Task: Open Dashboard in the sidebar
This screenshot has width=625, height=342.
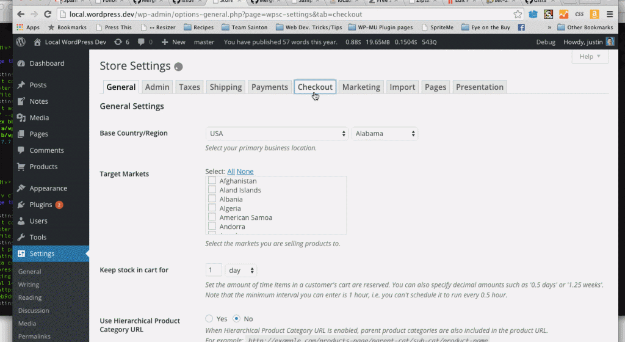Action: coord(46,64)
